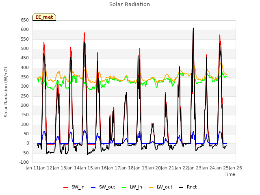The width and height of the screenshot is (260, 195).
Task: Click the Solar Radiation chart title
Action: coord(130,4)
